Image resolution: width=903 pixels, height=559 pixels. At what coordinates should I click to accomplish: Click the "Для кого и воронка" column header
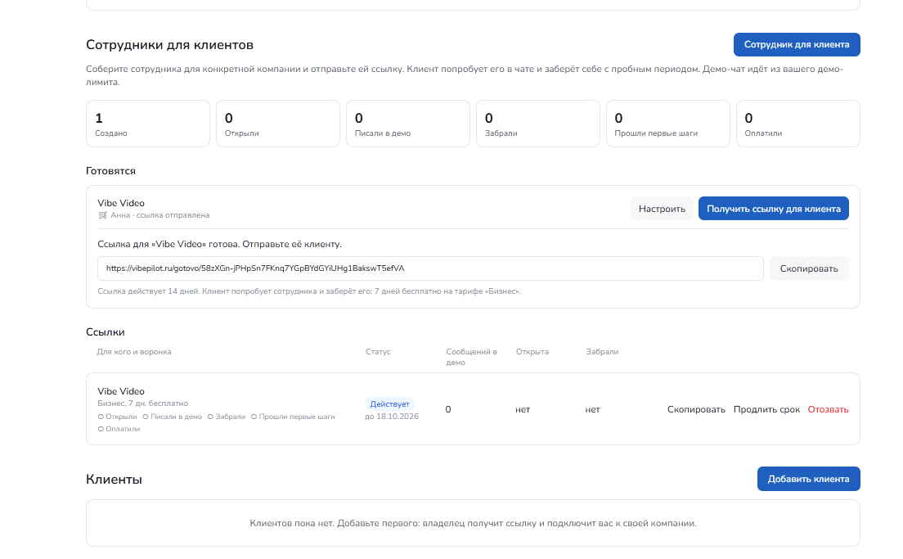133,352
